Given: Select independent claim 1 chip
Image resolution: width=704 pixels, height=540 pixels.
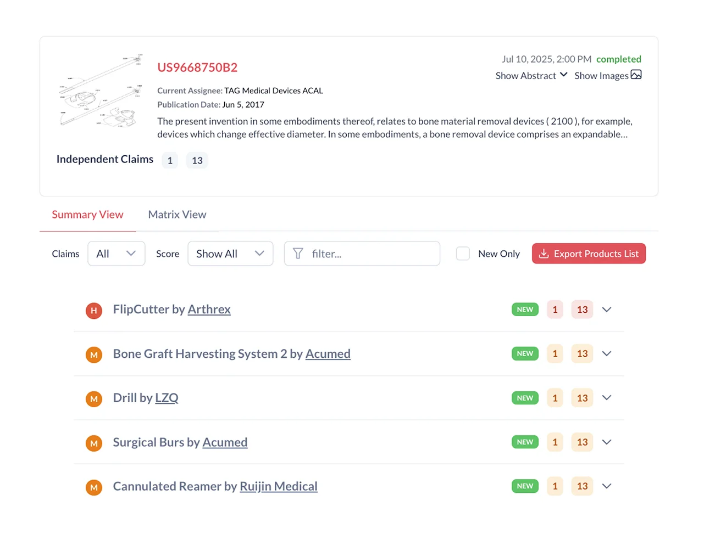Looking at the screenshot, I should click(170, 160).
